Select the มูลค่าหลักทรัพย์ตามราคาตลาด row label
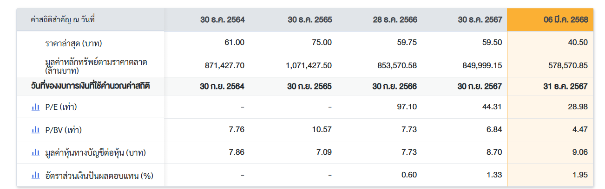 pyautogui.click(x=93, y=66)
